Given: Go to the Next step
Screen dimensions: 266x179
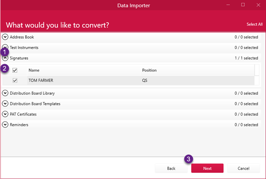Looking at the screenshot, I should [x=207, y=168].
